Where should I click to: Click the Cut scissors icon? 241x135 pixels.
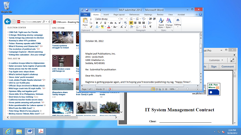pos(91,19)
